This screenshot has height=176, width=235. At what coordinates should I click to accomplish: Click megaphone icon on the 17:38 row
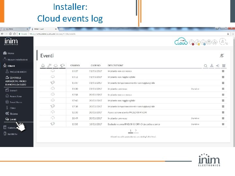53,106
